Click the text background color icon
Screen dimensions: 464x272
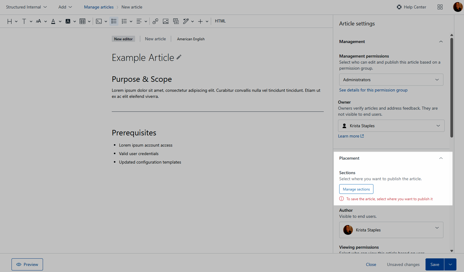tap(68, 21)
